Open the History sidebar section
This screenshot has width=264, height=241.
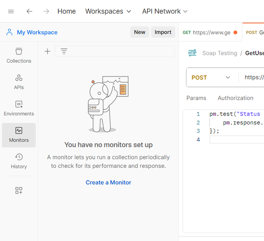pos(19,161)
